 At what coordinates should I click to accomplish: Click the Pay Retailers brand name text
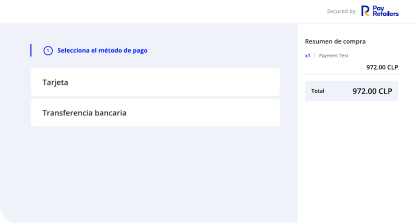[x=385, y=11]
